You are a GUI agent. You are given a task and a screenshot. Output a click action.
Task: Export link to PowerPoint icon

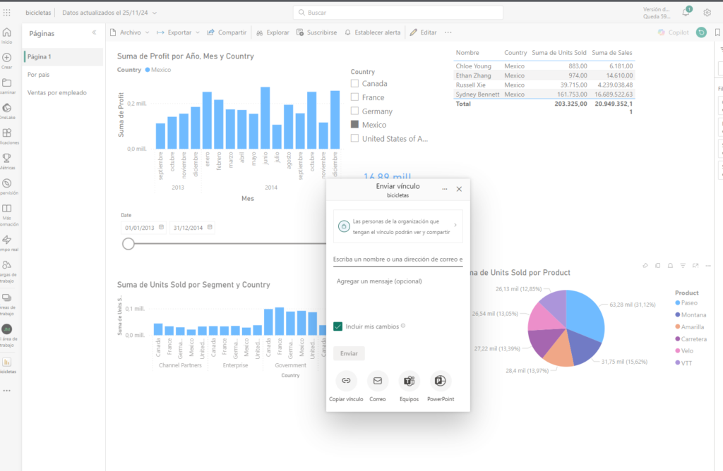point(441,381)
